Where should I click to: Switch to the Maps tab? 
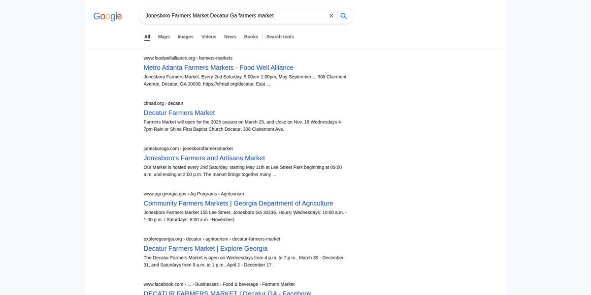coord(164,37)
